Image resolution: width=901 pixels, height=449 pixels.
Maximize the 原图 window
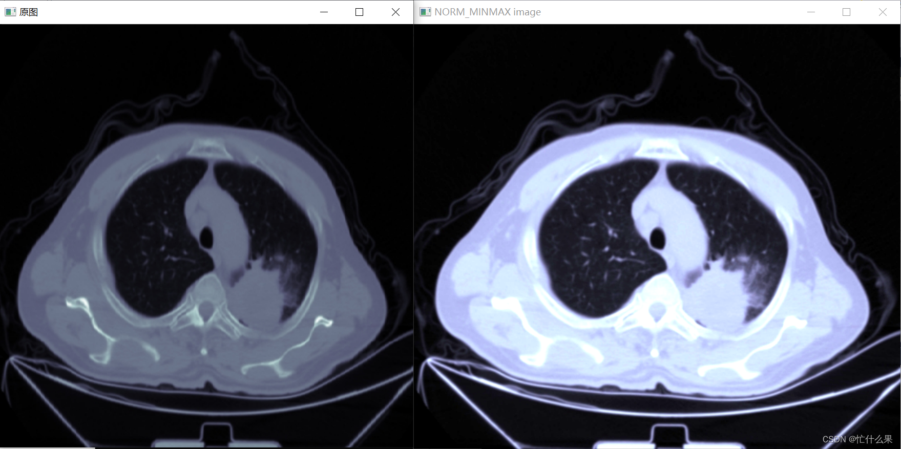tap(360, 12)
